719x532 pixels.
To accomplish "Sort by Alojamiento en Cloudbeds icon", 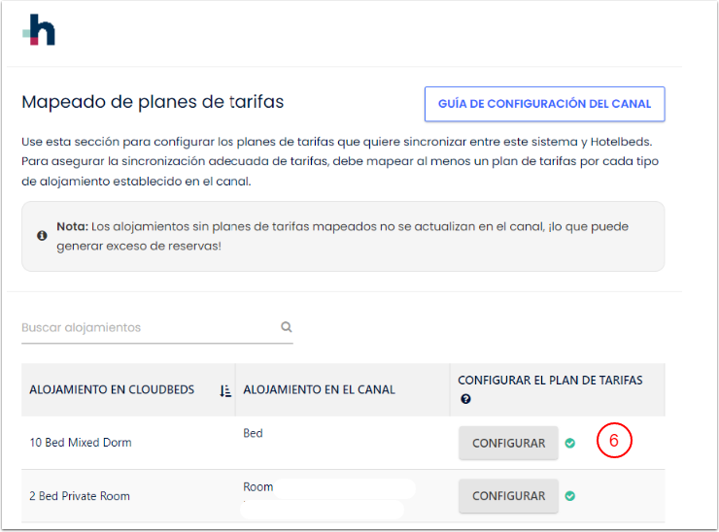I will pos(224,391).
